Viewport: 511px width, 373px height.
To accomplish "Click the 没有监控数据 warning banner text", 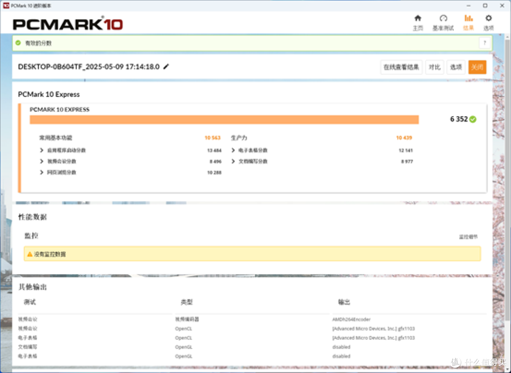I will (50, 254).
